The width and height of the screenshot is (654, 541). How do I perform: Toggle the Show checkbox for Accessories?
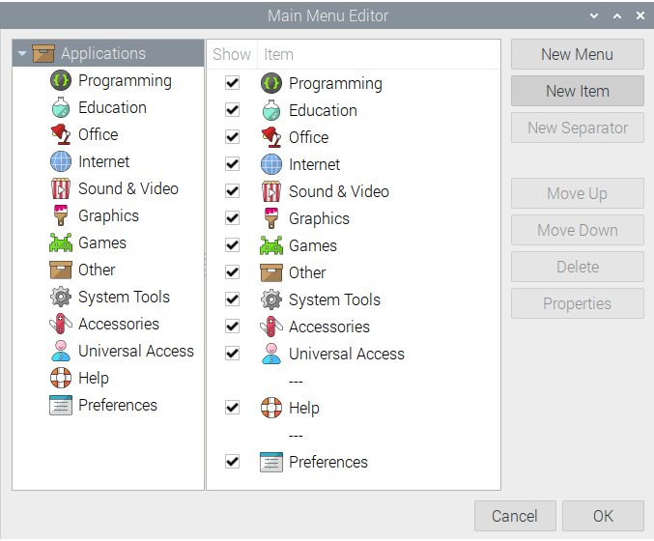click(232, 327)
